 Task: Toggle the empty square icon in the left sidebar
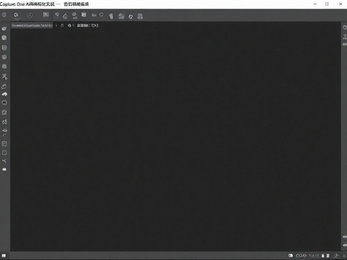point(4,153)
